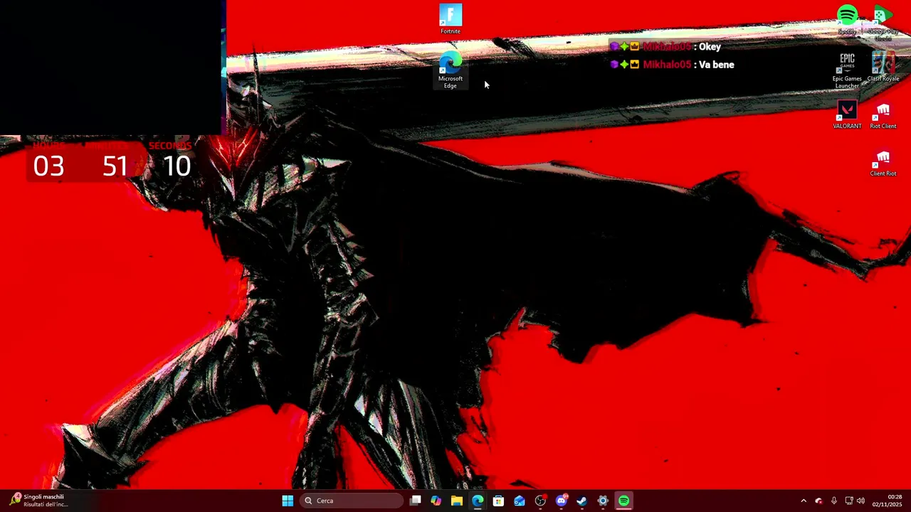Switch to Microsoft Edge in taskbar
911x512 pixels.
click(478, 501)
